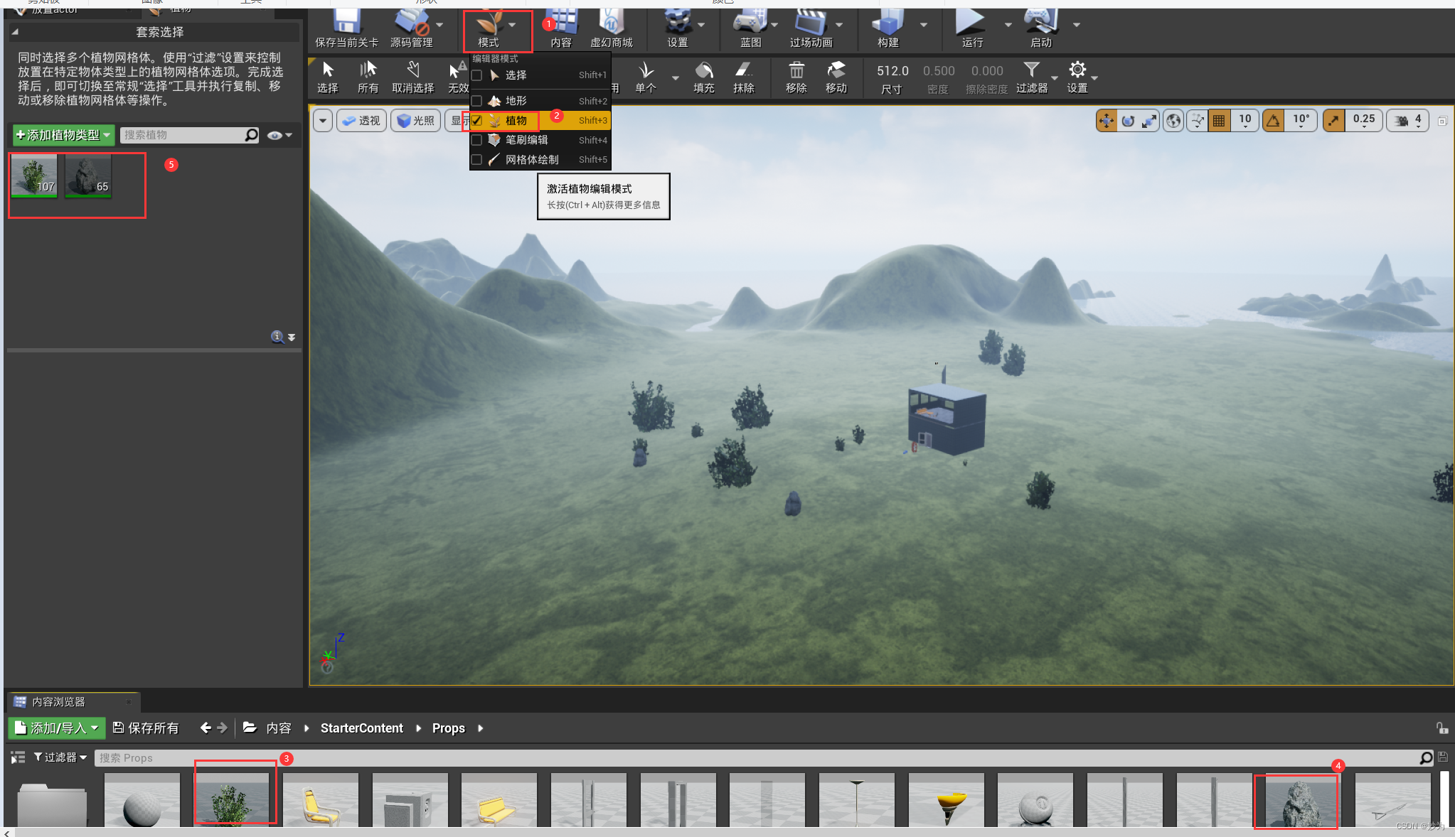Viewport: 1455px width, 837px height.
Task: Select the foliage 选择 select tool
Action: tap(328, 77)
